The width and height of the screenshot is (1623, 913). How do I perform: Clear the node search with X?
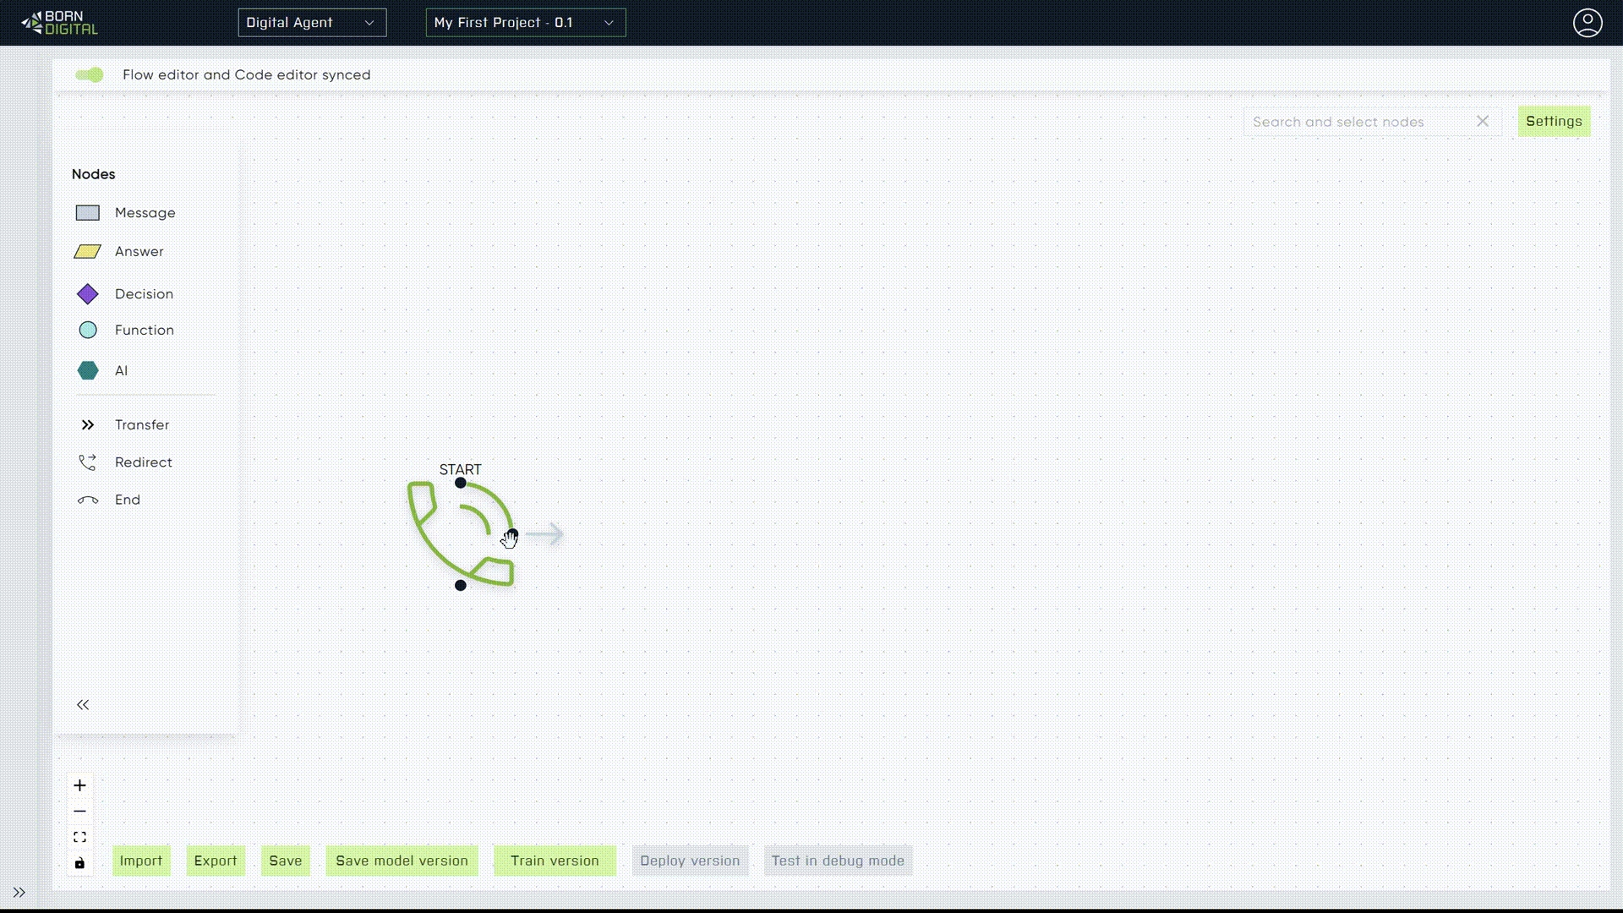1483,122
